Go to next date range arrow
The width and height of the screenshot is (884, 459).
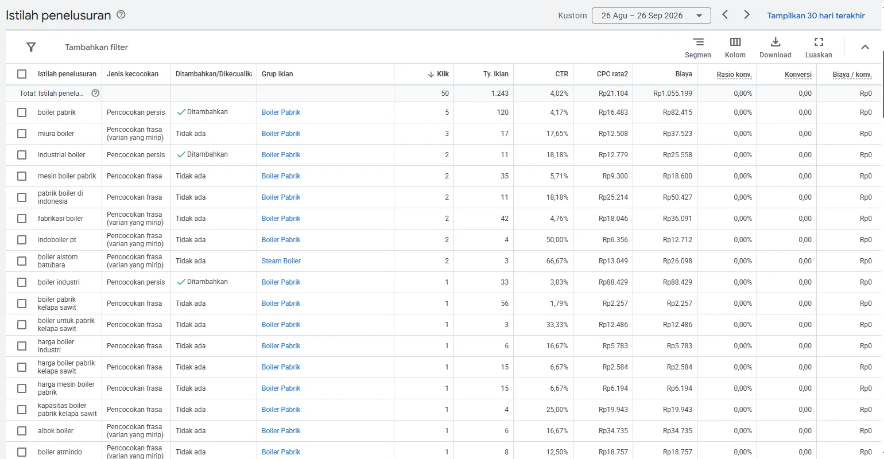click(747, 14)
